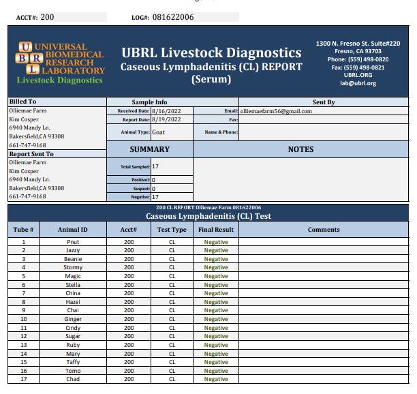
Task: Select animal ID Stormy in the table
Action: point(73,267)
